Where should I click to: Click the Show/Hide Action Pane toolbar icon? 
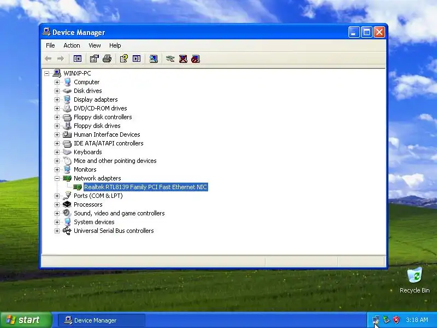tap(137, 58)
